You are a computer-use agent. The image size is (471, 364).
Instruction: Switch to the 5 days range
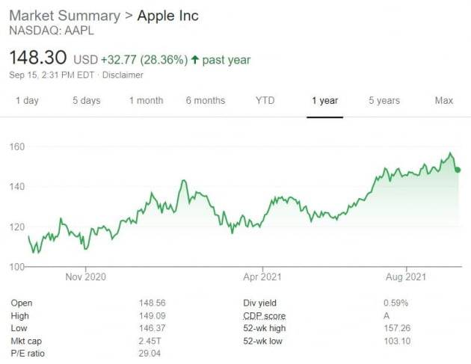86,101
